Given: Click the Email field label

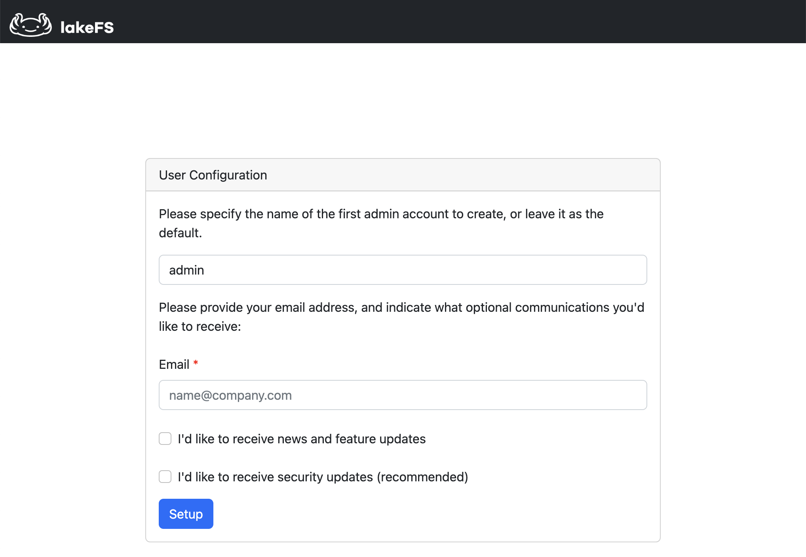Looking at the screenshot, I should [x=174, y=364].
